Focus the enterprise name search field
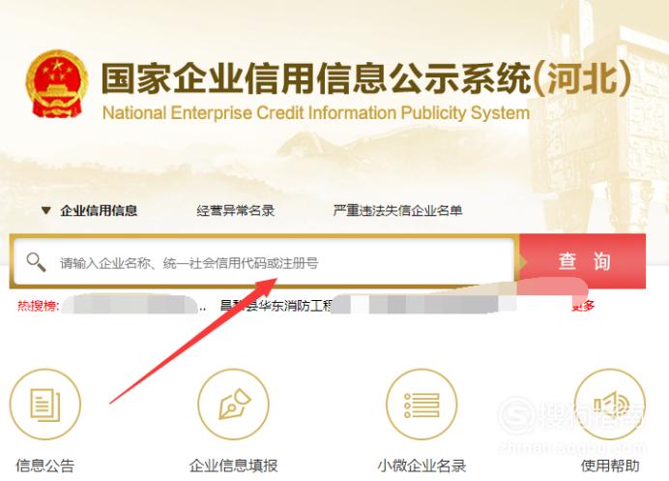This screenshot has width=669, height=481. 265,261
